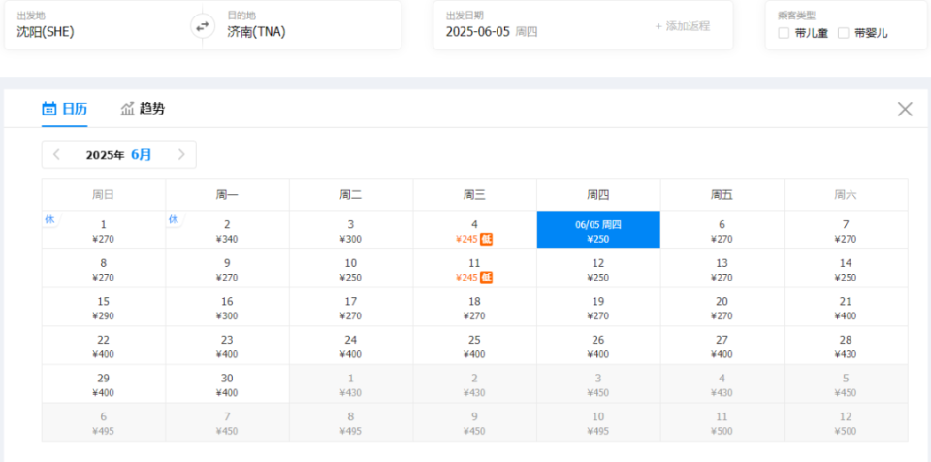Close the price calendar panel
Screen dimensions: 931x462
pyautogui.click(x=905, y=109)
